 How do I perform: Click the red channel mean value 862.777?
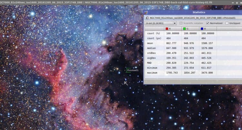click(171, 43)
